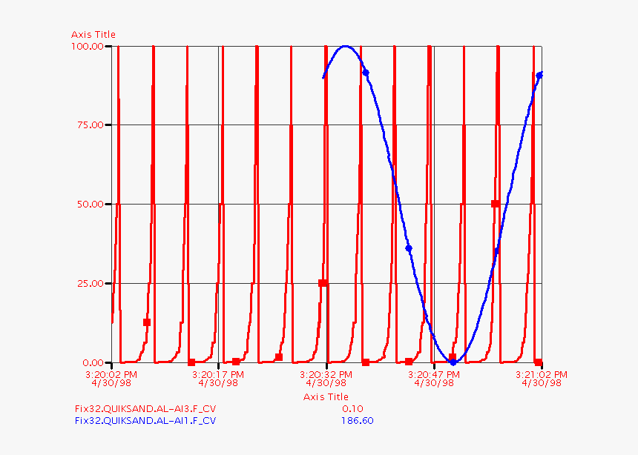638x455 pixels.
Task: Select the blue diamond marker at the curve minimum
Action: [x=453, y=362]
